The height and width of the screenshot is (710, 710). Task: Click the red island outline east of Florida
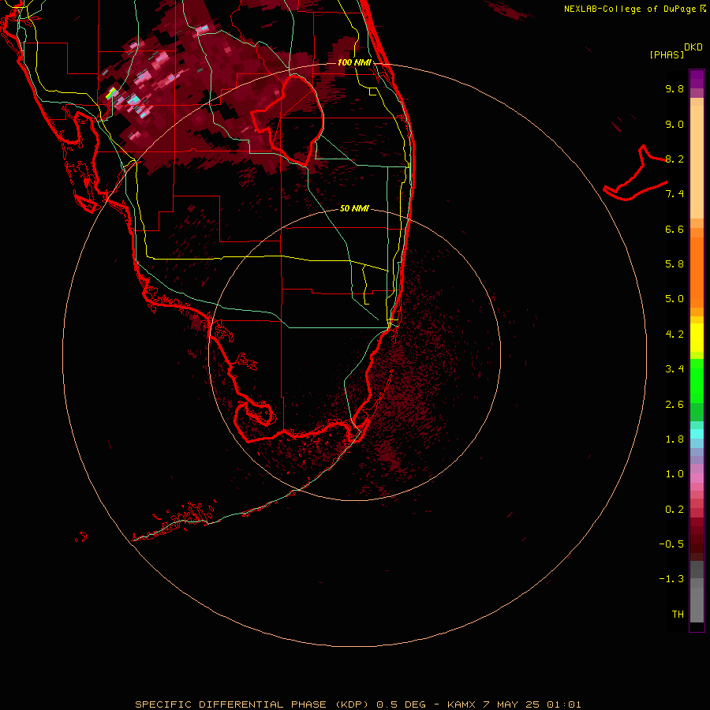click(x=635, y=174)
